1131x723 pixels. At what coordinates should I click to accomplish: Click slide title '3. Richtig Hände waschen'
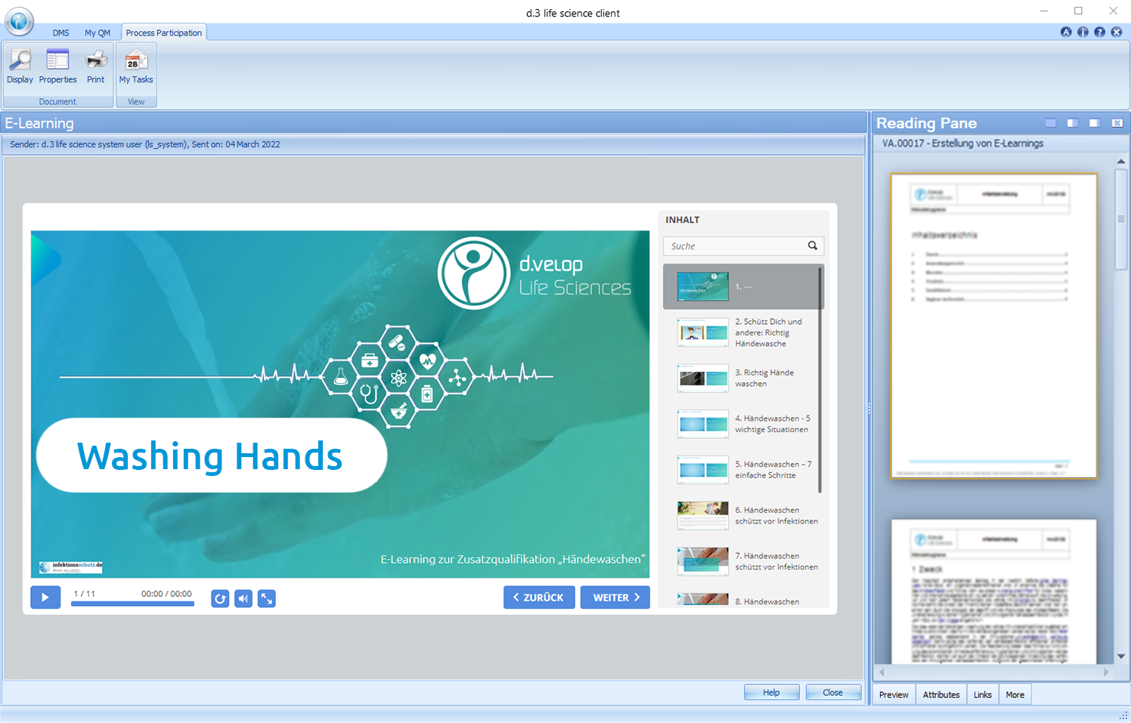[765, 378]
